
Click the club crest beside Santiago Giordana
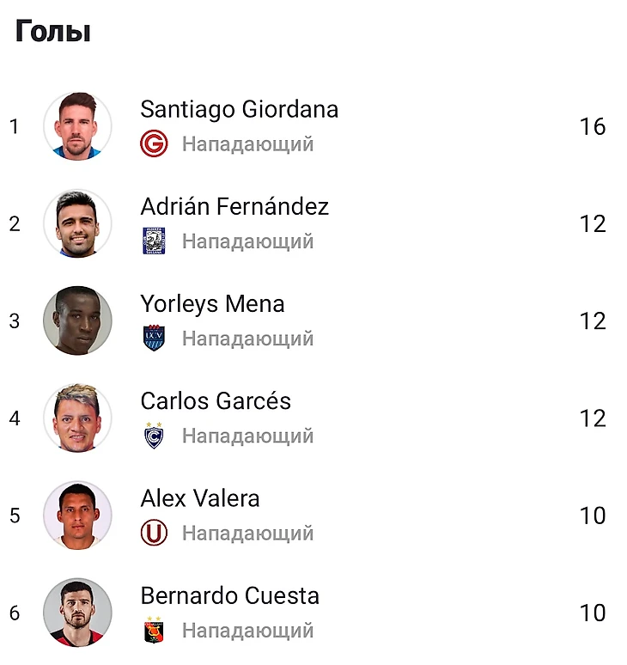154,144
